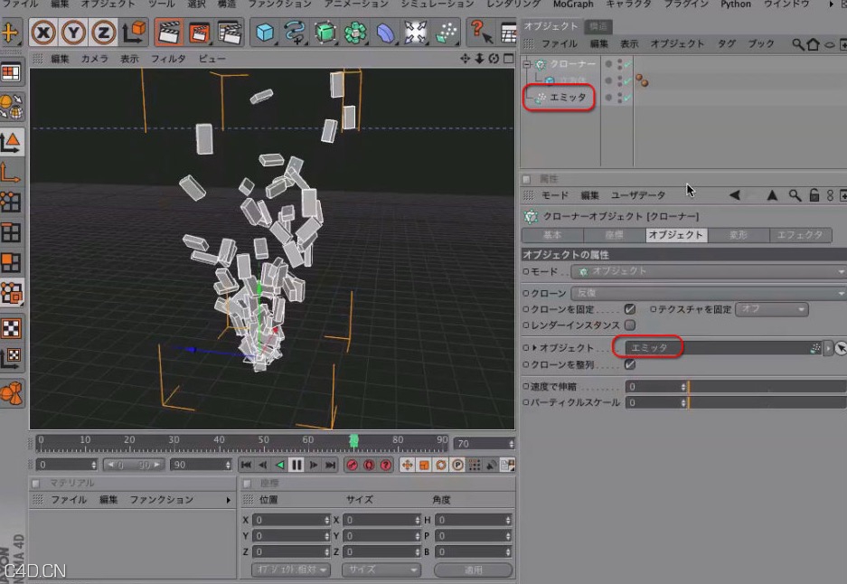Search in object manager magnifier
Image resolution: width=847 pixels, height=584 pixels.
coord(797,44)
